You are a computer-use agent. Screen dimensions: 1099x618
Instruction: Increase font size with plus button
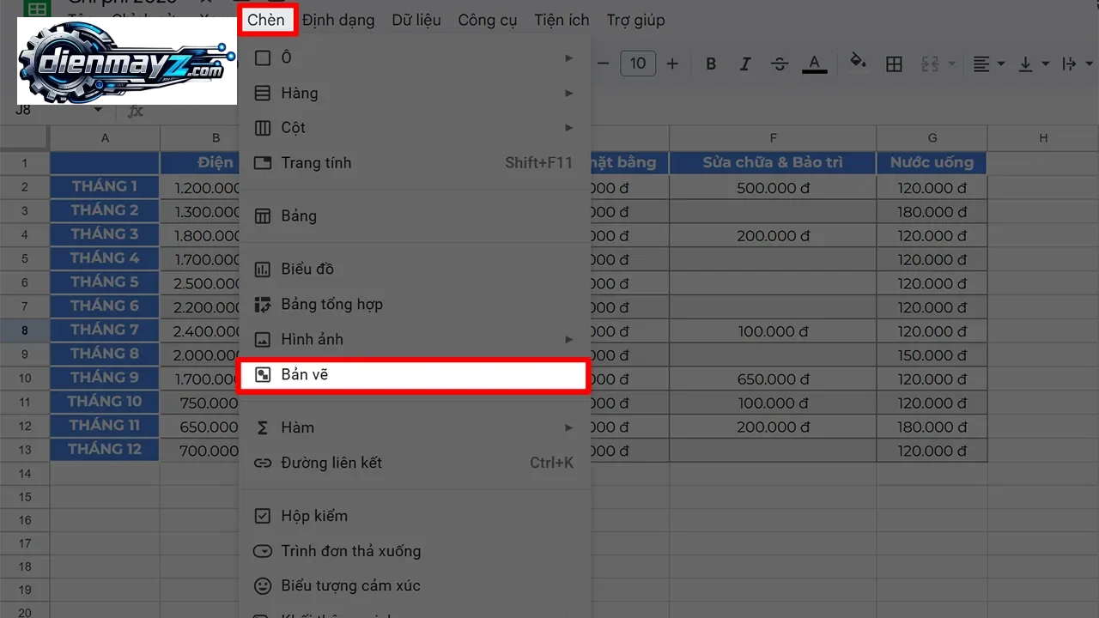pyautogui.click(x=672, y=64)
